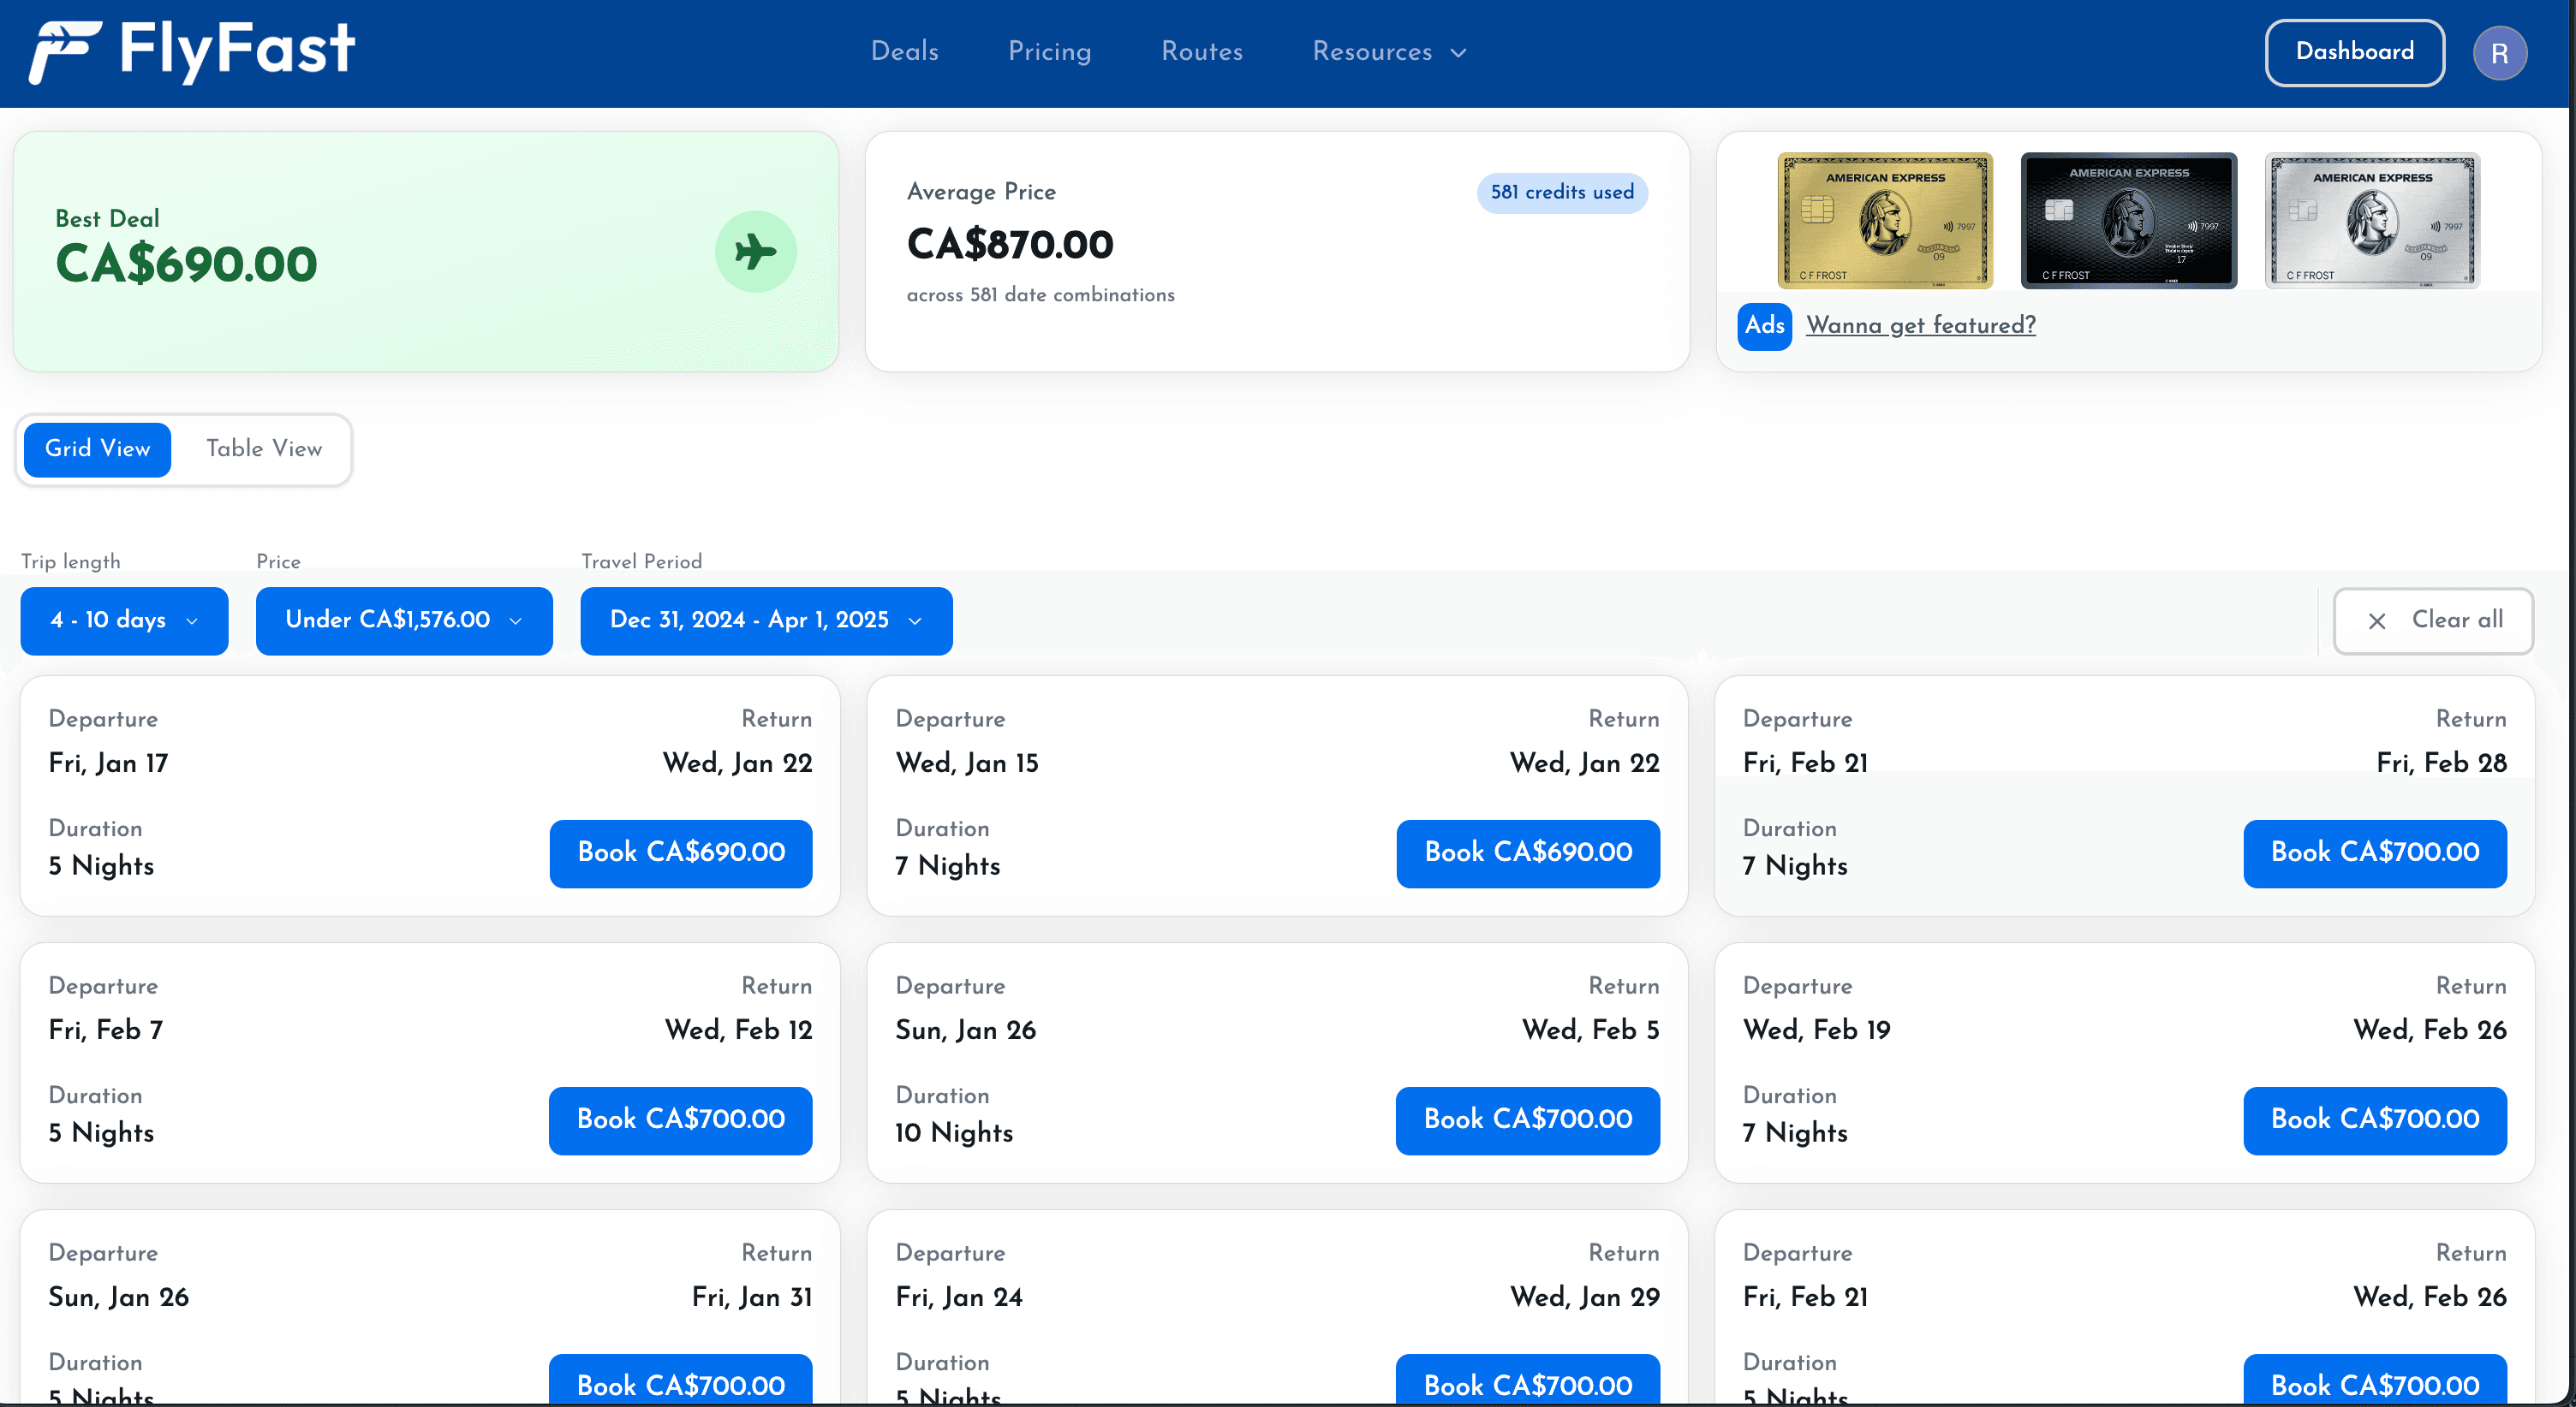The width and height of the screenshot is (2576, 1407).
Task: Click the Routes navigation tab
Action: click(x=1202, y=52)
